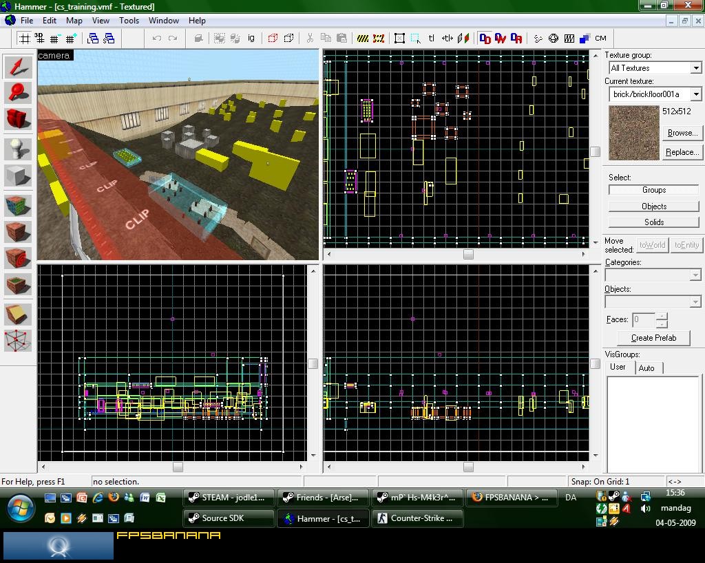Switch to Counter-Strike taskbar window

point(418,518)
